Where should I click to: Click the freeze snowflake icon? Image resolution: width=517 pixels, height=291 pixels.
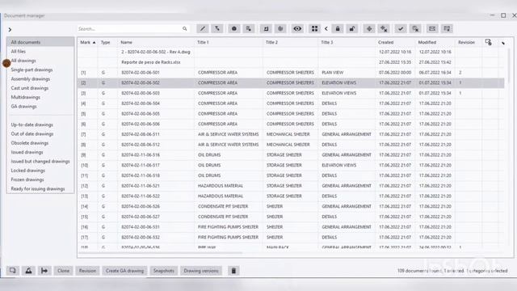[369, 29]
